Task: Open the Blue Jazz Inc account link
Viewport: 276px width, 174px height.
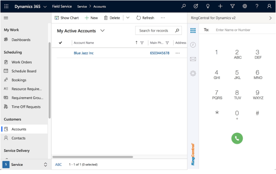Action: (83, 53)
